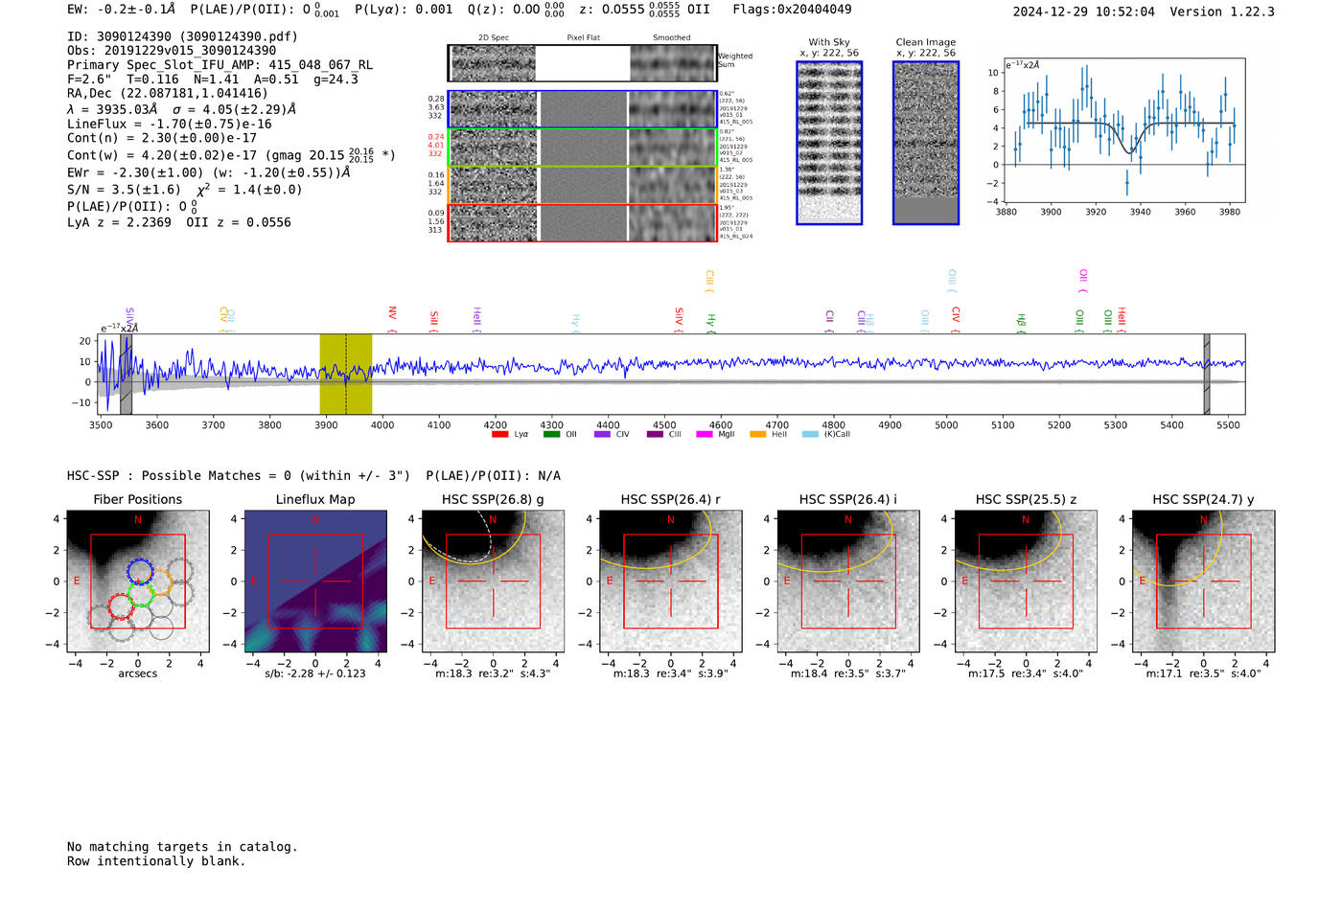Click the gray hatched band near 5450 Å
The width and height of the screenshot is (1342, 913).
1207,374
